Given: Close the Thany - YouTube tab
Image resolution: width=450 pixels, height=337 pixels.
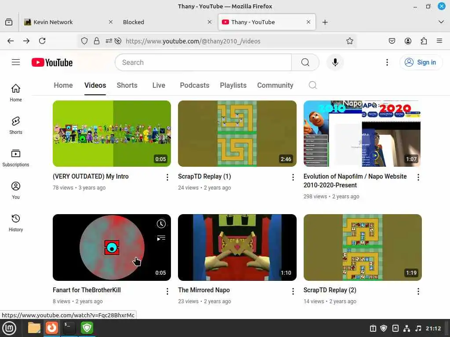Looking at the screenshot, I should (308, 22).
